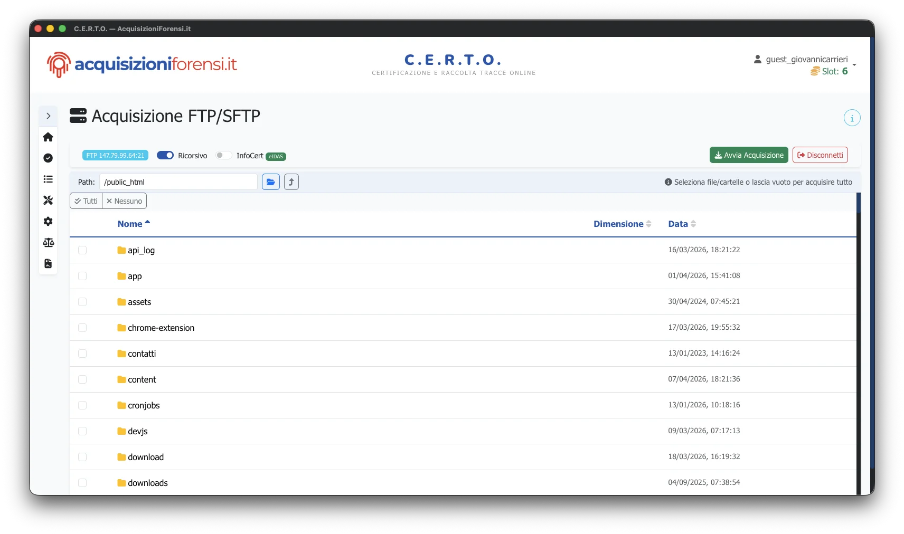The width and height of the screenshot is (904, 534).
Task: Go up one directory with the up-arrow icon
Action: [x=291, y=182]
